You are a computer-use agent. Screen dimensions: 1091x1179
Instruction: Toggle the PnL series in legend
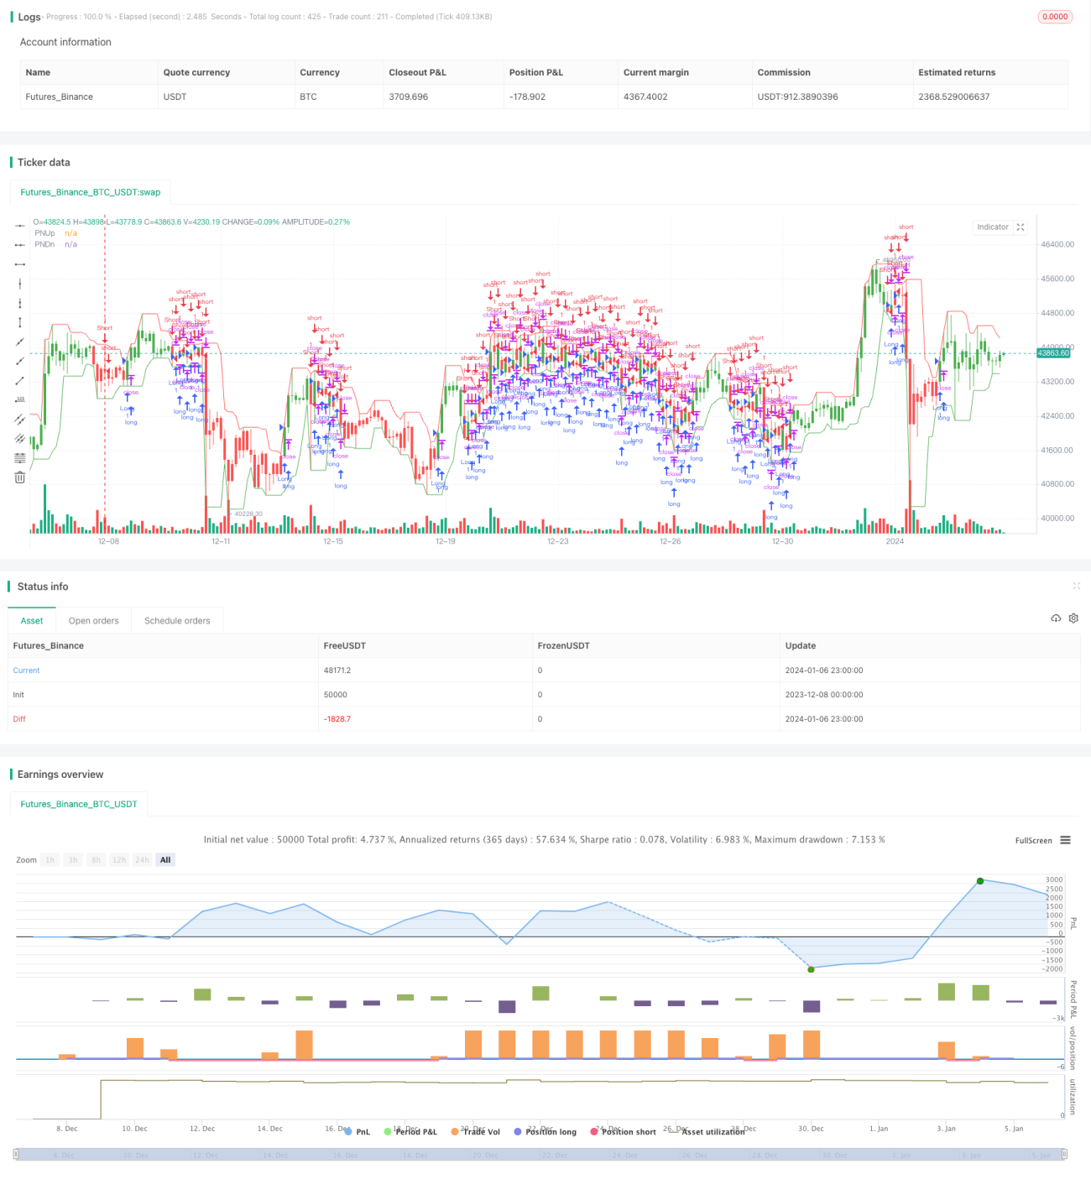(358, 1132)
